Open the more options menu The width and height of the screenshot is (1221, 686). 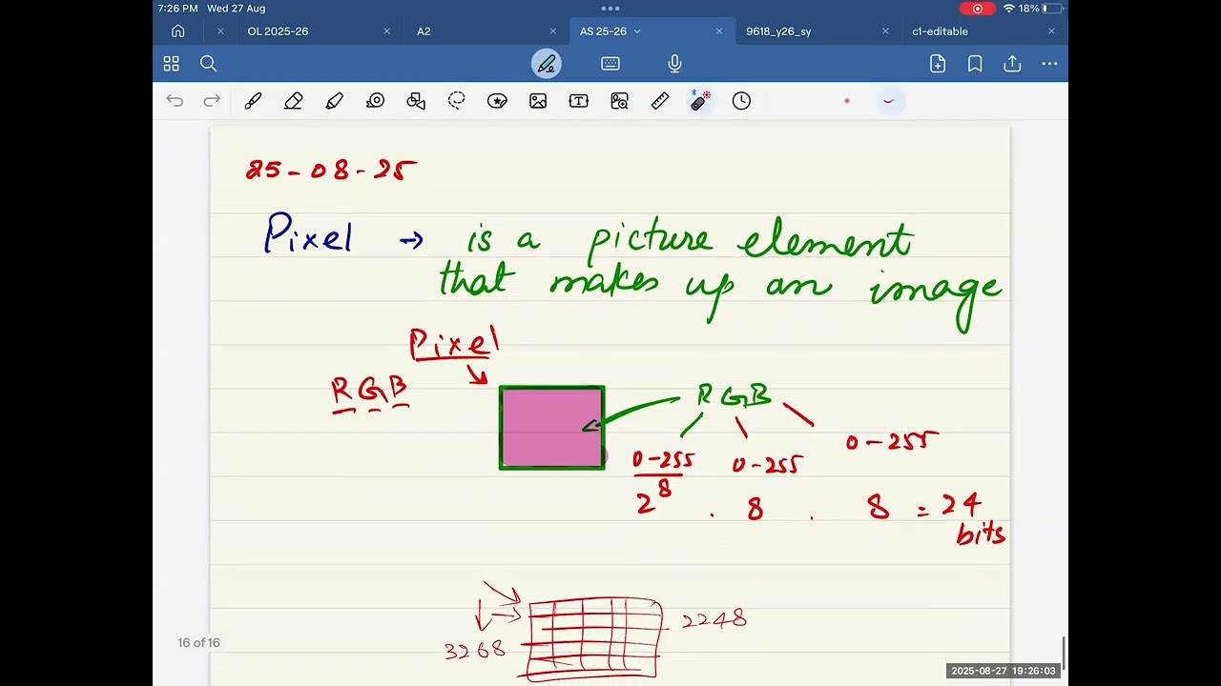(x=1049, y=64)
